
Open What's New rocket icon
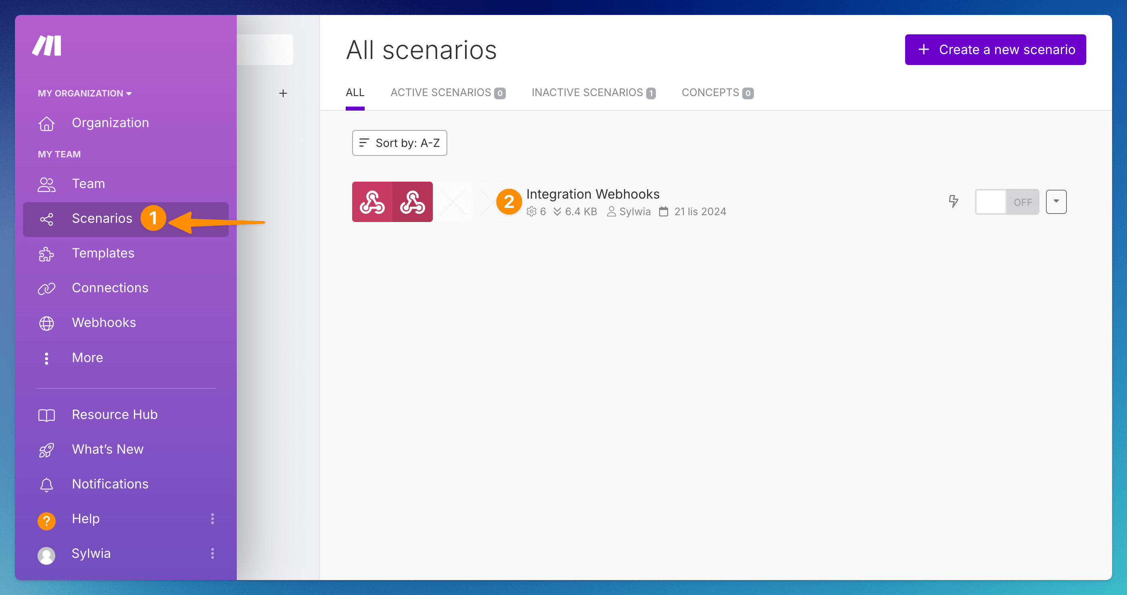tap(46, 450)
